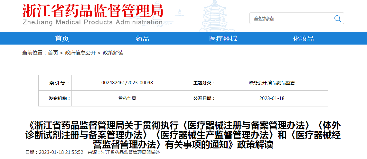Open the 医疗器械 navigation tab
The width and height of the screenshot is (367, 159).
223,38
